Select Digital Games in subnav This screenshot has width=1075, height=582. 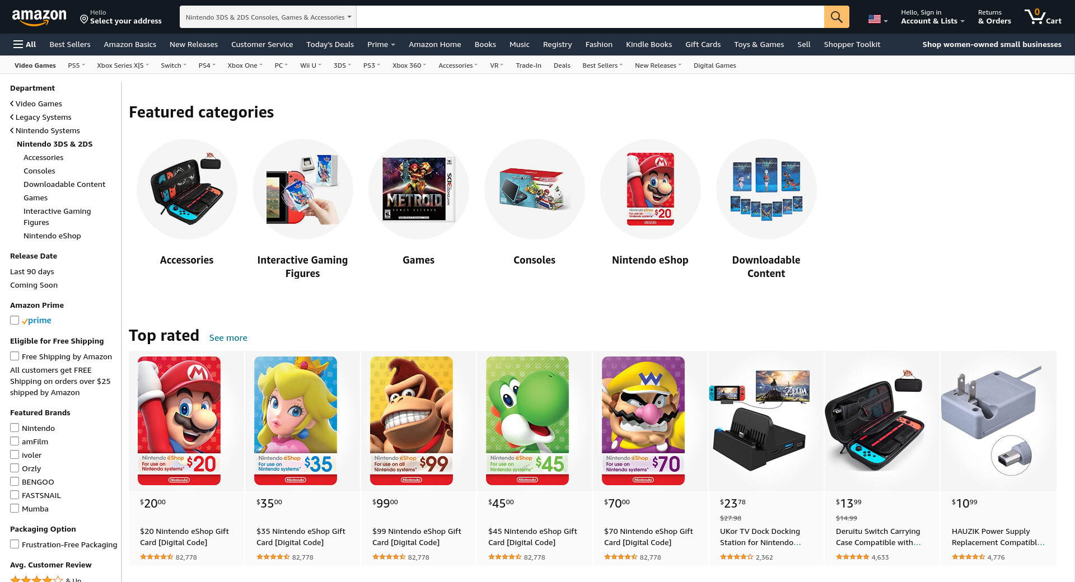714,65
